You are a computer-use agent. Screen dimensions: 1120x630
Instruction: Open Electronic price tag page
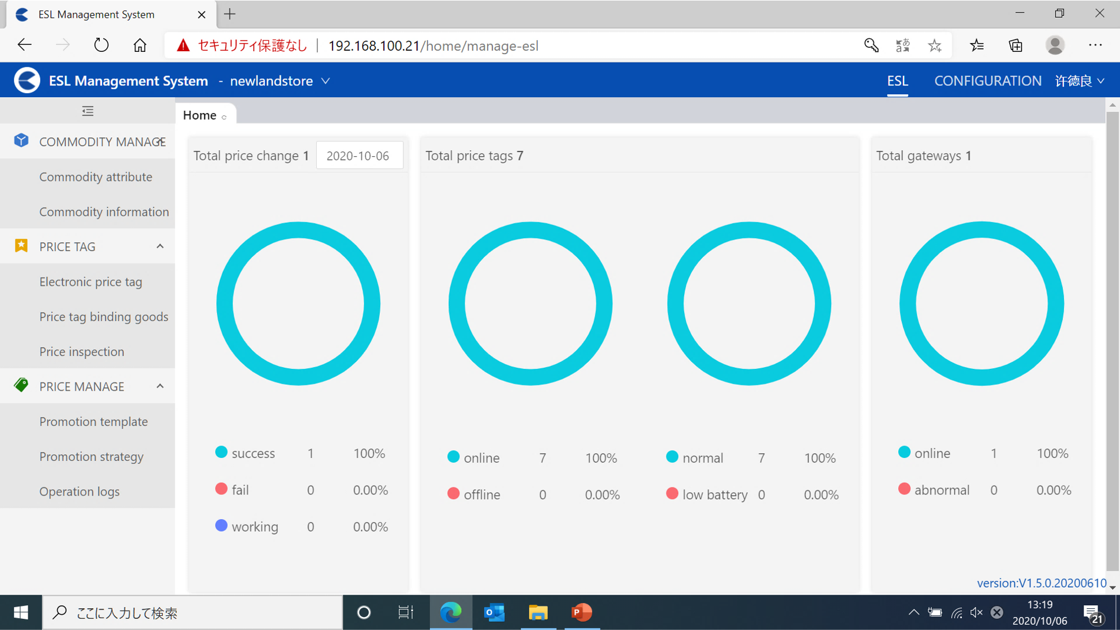pyautogui.click(x=91, y=282)
